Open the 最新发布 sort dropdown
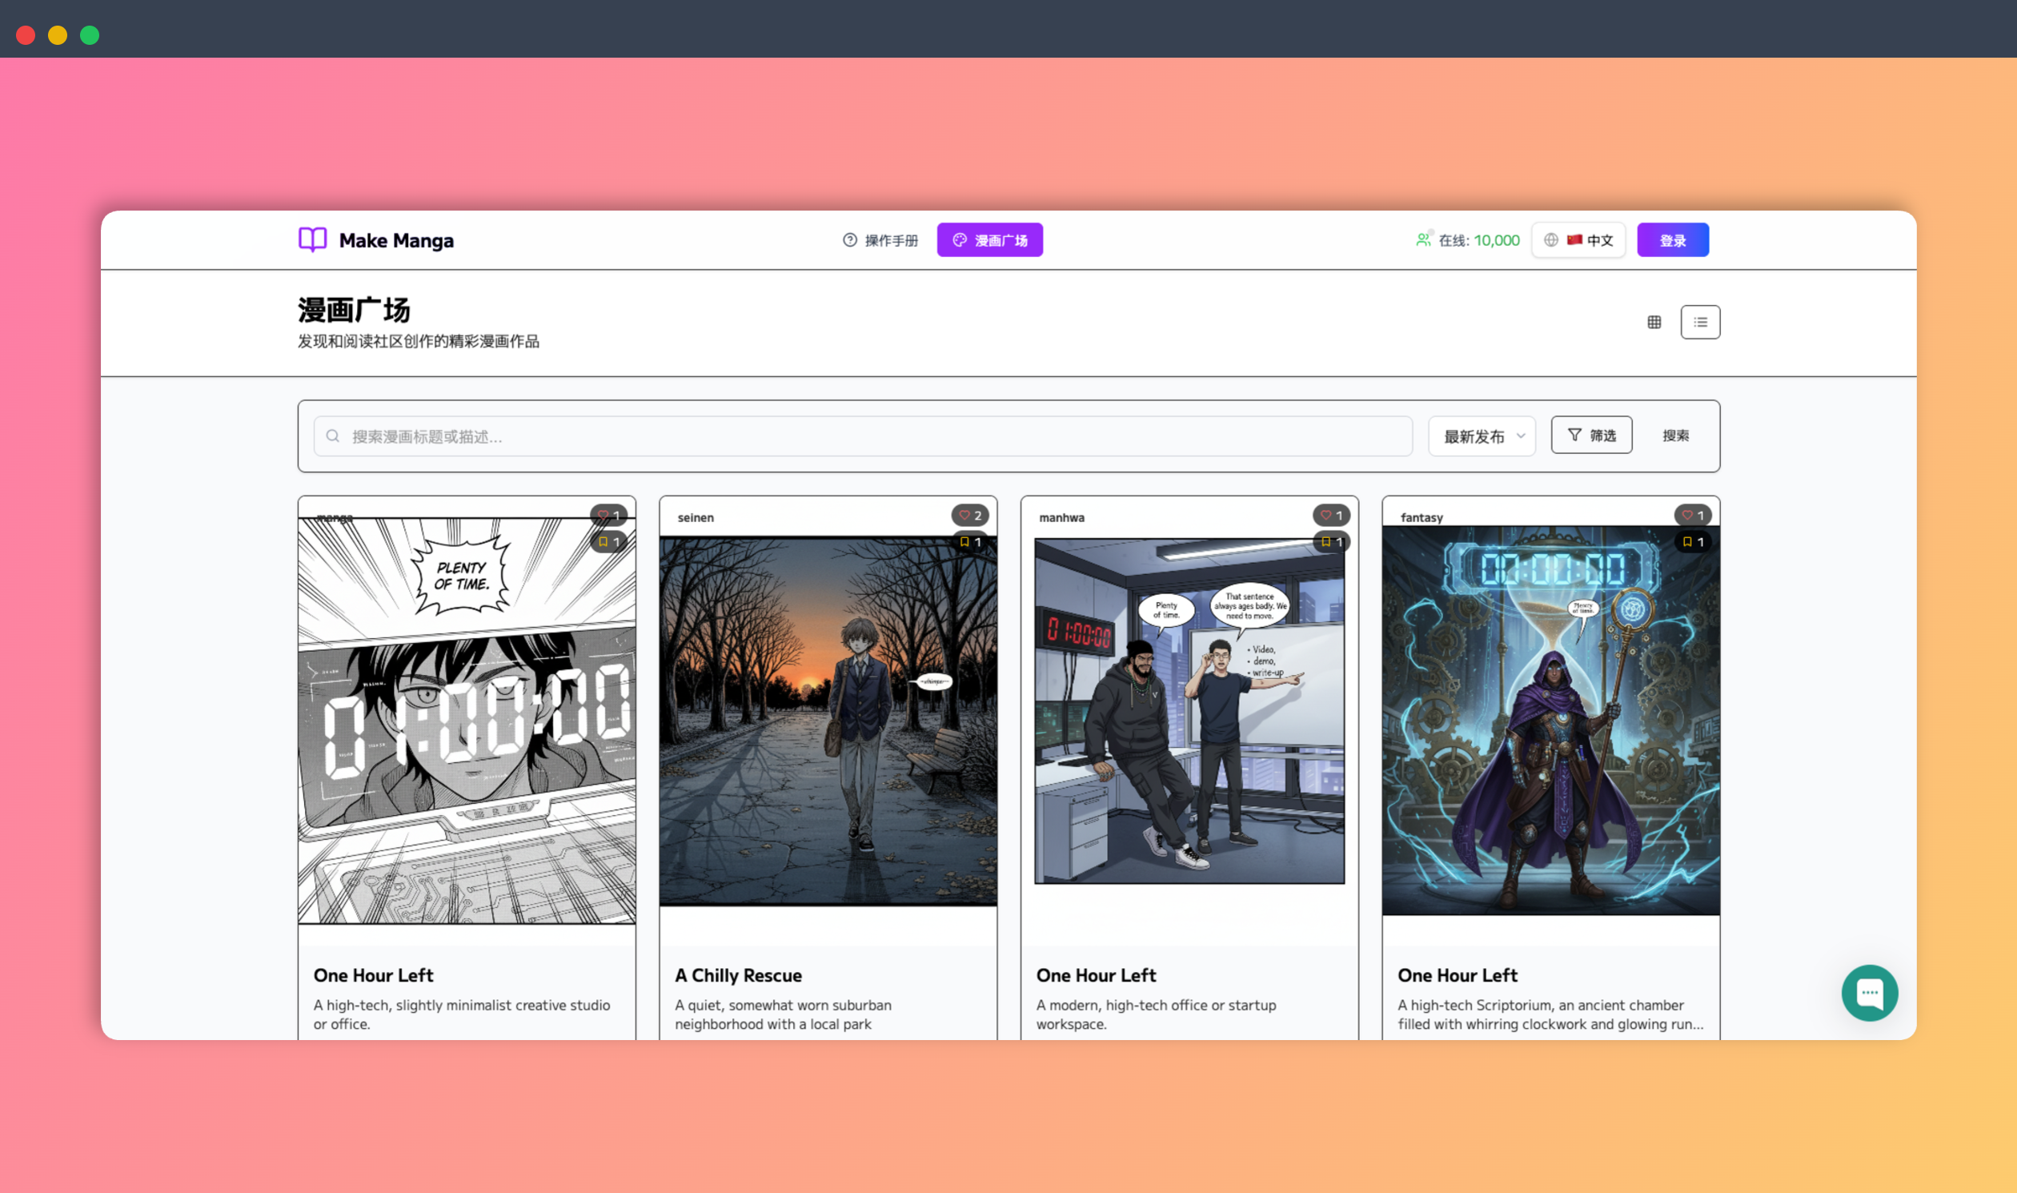The width and height of the screenshot is (2017, 1193). coord(1482,436)
